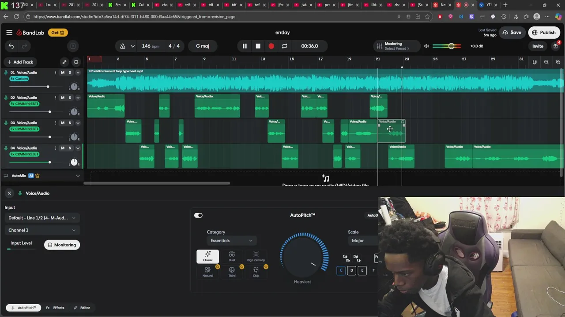Switch AutoPitch on/off toggle
Viewport: 565px width, 317px height.
pos(198,215)
